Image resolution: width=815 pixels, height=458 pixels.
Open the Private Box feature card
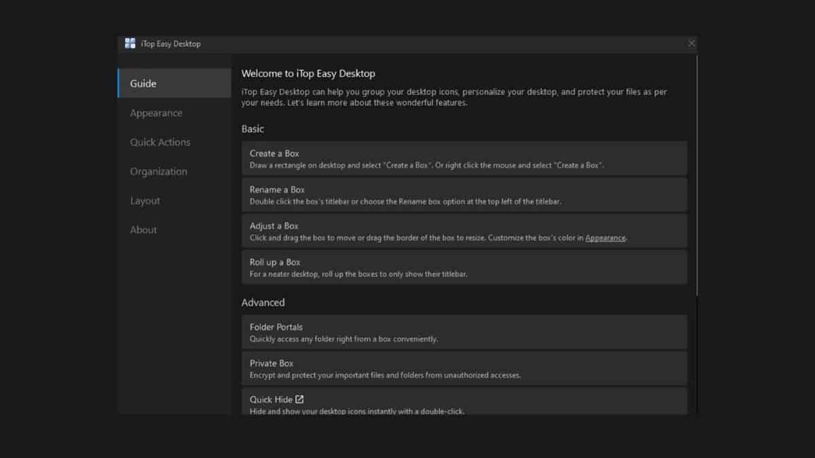[x=465, y=368]
